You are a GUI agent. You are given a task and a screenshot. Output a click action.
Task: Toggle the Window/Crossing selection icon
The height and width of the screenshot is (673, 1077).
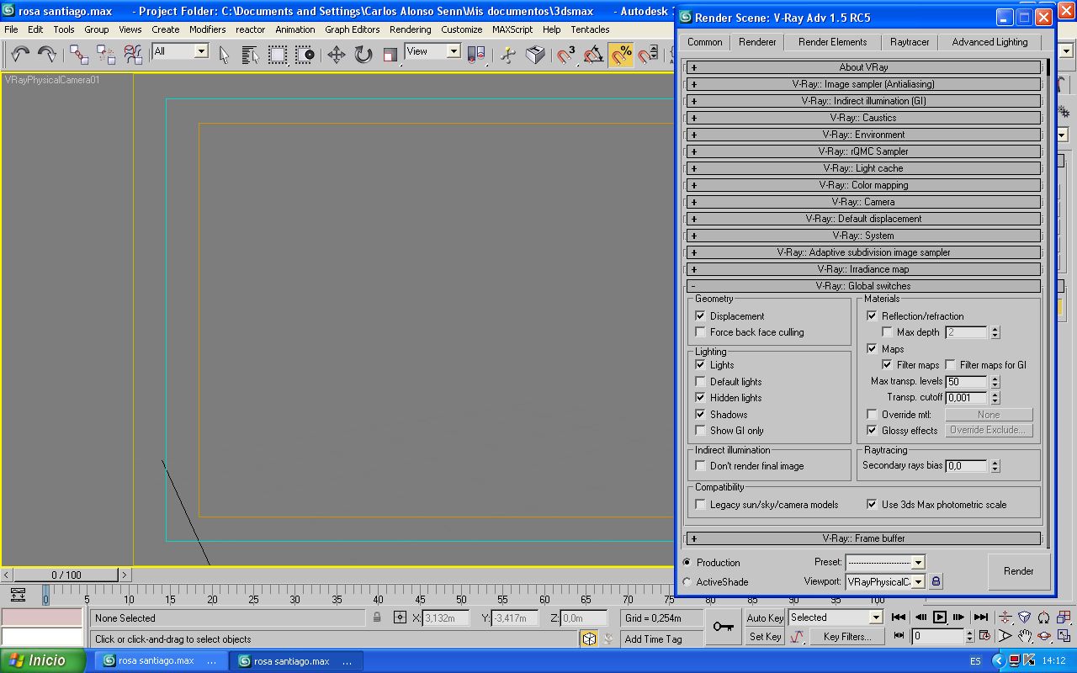pos(305,55)
